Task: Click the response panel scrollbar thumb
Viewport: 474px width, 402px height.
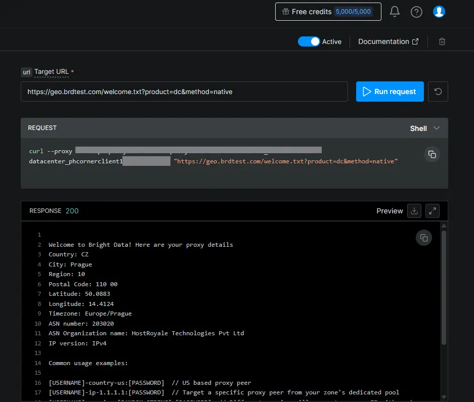Action: 444,287
